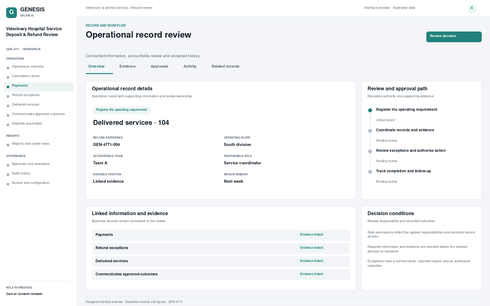
Task: Click the Refund exceptions evidence row
Action: click(x=221, y=248)
